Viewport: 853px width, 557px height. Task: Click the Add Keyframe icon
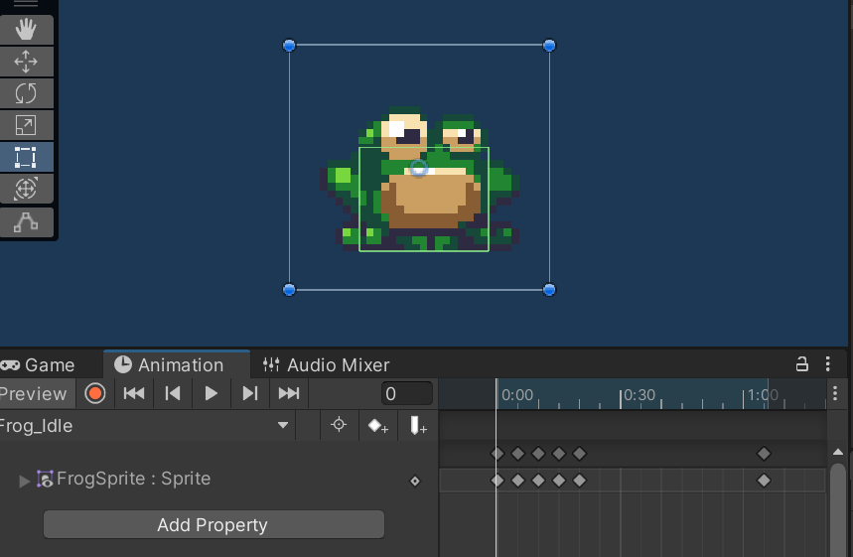(377, 426)
